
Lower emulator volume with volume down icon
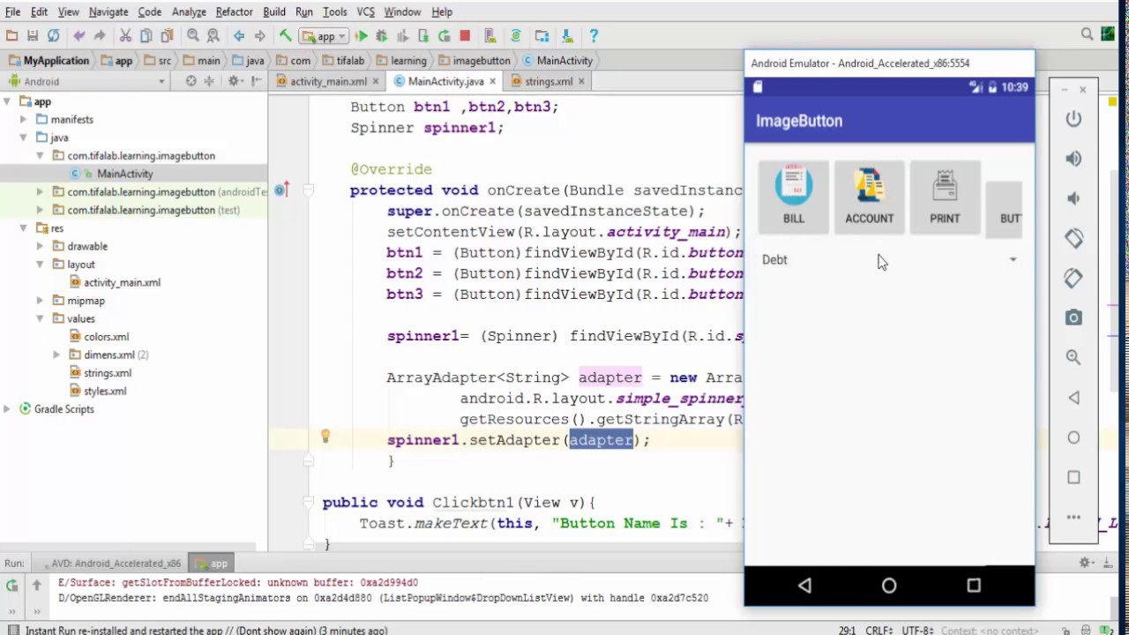click(1073, 198)
